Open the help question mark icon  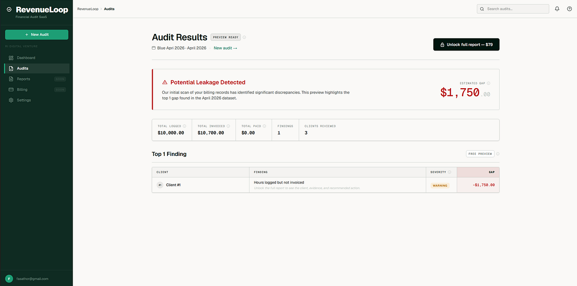[569, 9]
